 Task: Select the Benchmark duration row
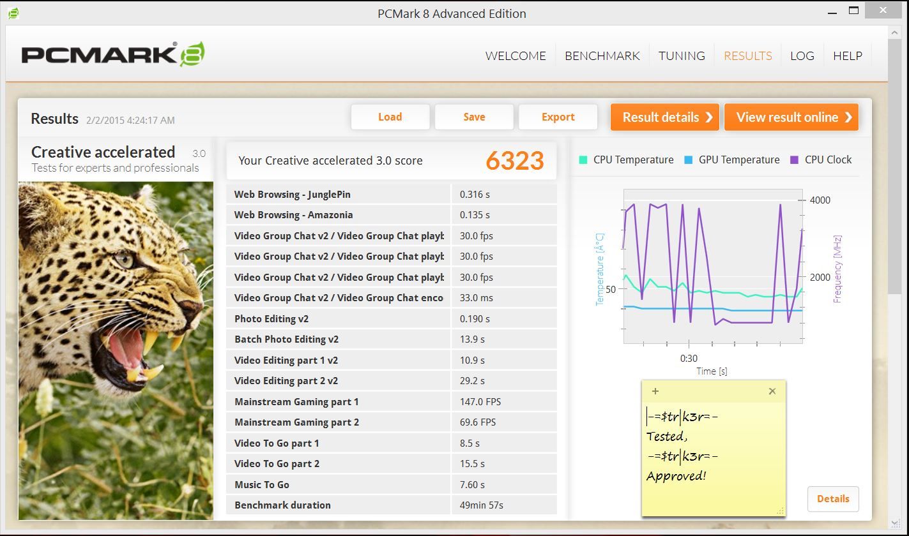391,505
